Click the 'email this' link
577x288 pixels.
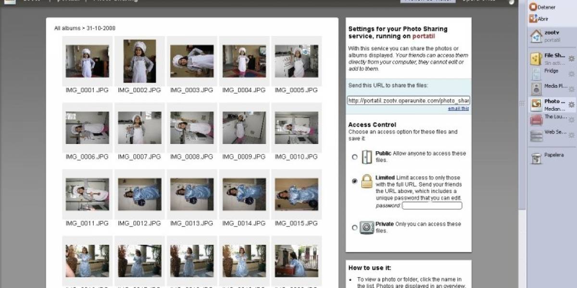[458, 108]
